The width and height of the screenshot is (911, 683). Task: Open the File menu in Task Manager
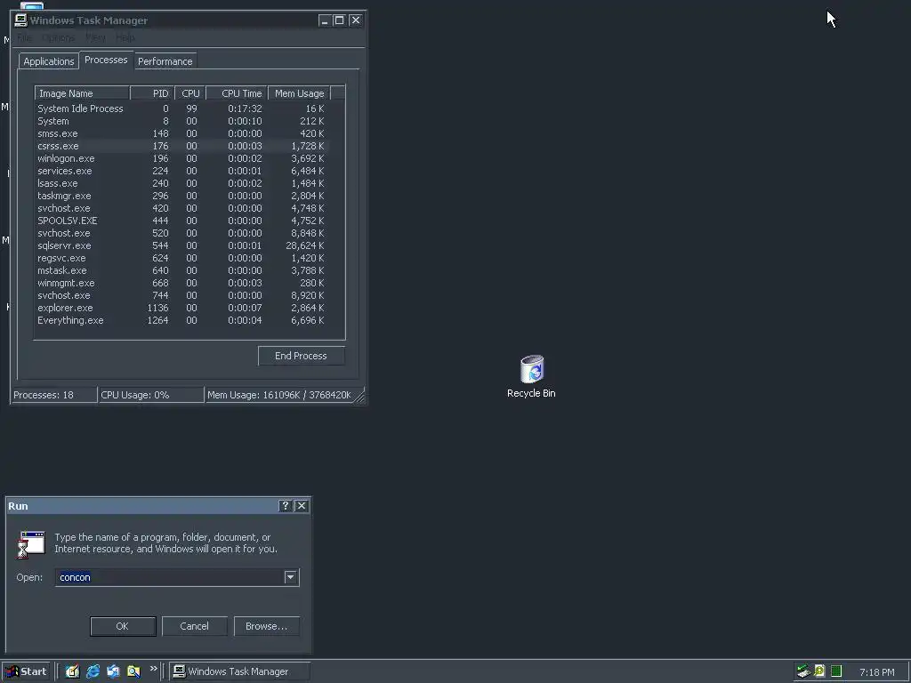coord(24,37)
